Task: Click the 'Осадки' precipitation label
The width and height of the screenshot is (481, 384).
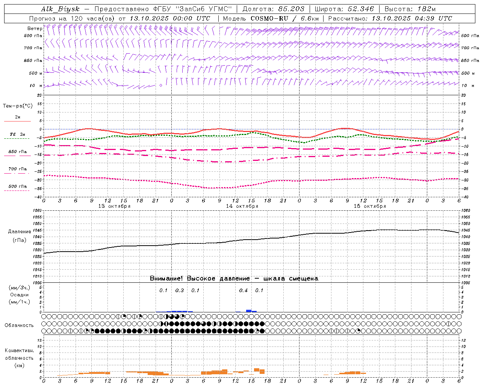Action: (19, 295)
